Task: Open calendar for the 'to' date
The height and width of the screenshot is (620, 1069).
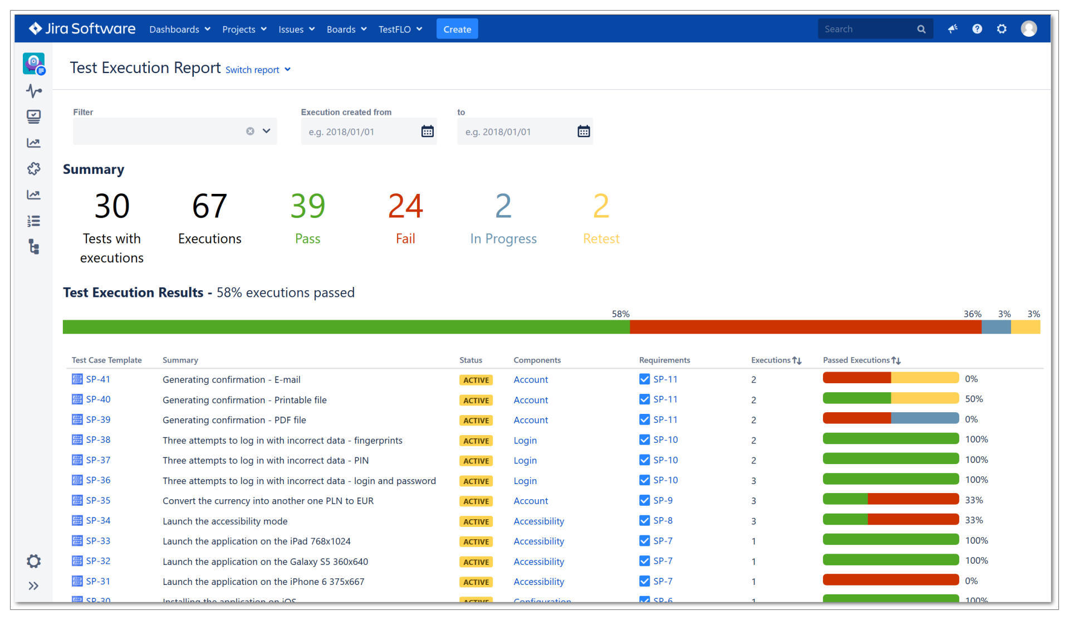Action: coord(583,131)
